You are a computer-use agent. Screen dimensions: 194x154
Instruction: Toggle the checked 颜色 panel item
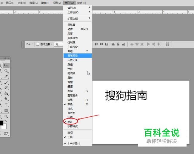click(x=78, y=104)
